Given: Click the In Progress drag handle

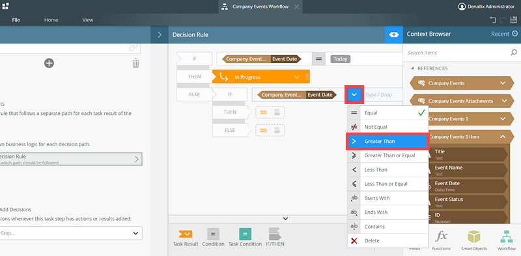Looking at the screenshot, I should [x=307, y=77].
